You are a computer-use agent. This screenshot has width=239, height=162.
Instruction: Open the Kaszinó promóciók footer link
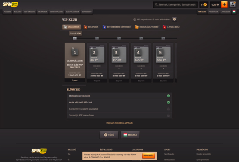point(204,154)
